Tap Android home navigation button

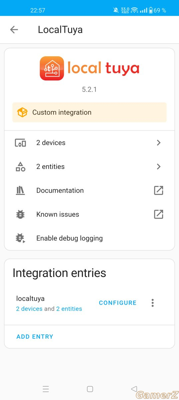90,389
